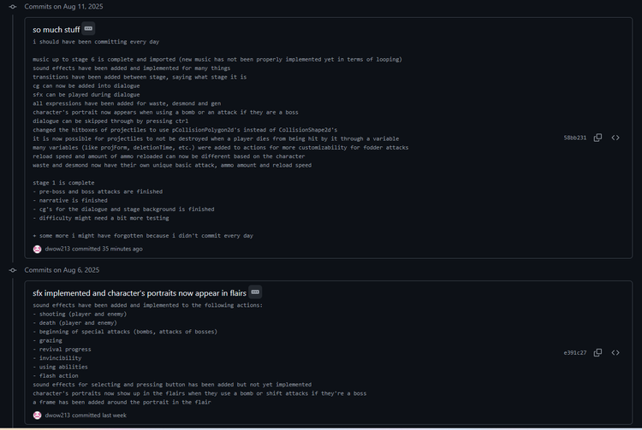The height and width of the screenshot is (430, 642).
Task: Open dwow213 profile from last week commit
Action: (x=57, y=415)
